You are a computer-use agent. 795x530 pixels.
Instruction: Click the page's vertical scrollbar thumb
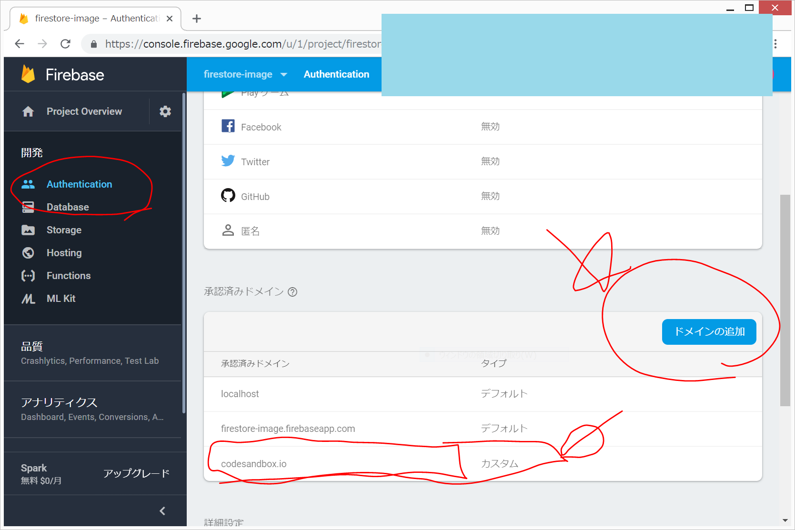point(785,300)
